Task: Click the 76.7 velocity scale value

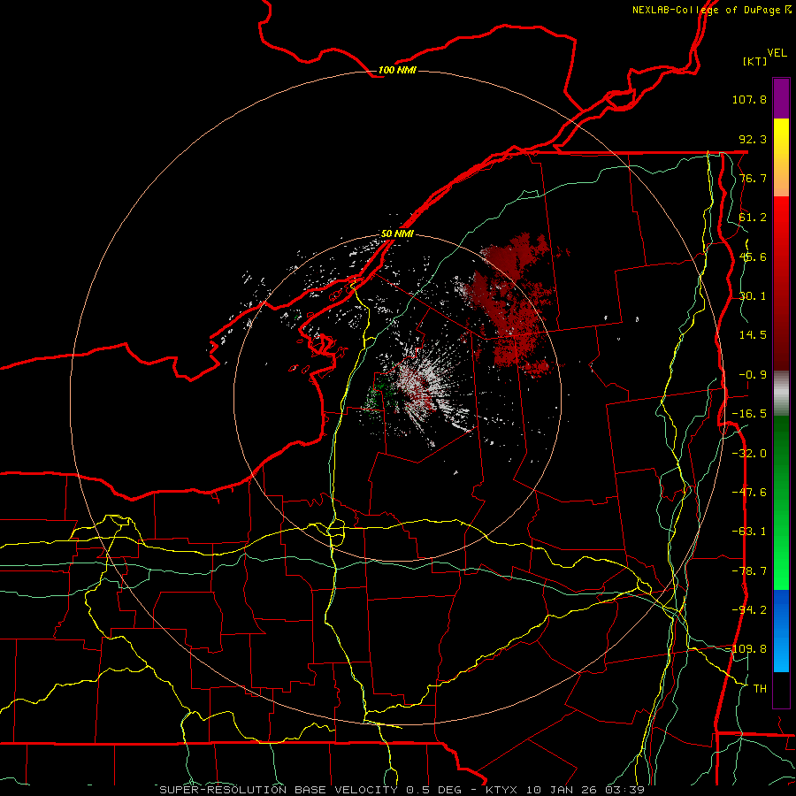Action: [x=753, y=178]
